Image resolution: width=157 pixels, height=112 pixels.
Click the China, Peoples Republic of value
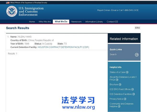[x=41, y=40]
